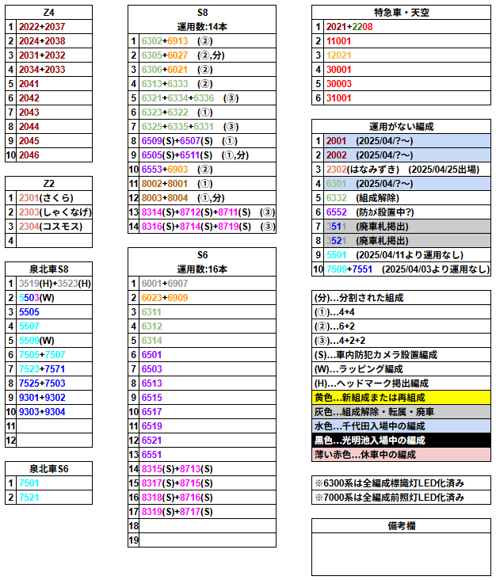Viewport: 496px width, 580px height.
Task: Click 2302(はなみずき) row
Action: [x=406, y=170]
